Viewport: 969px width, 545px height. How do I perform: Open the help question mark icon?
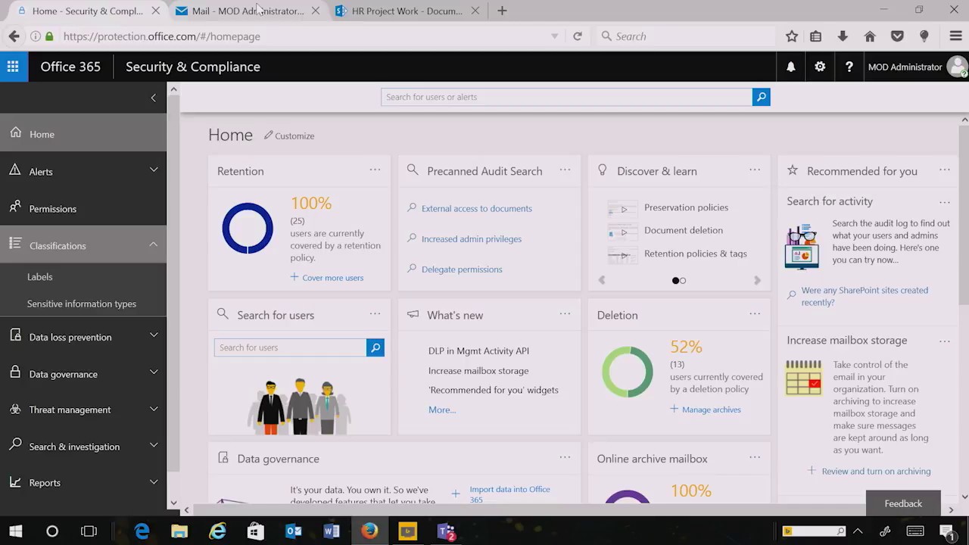(849, 67)
